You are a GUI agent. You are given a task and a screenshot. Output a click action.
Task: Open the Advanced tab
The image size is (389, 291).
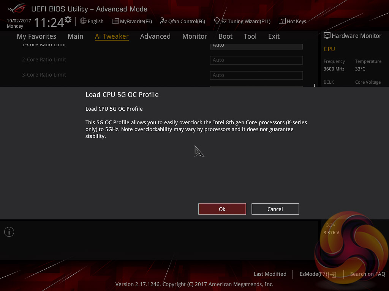pos(155,36)
